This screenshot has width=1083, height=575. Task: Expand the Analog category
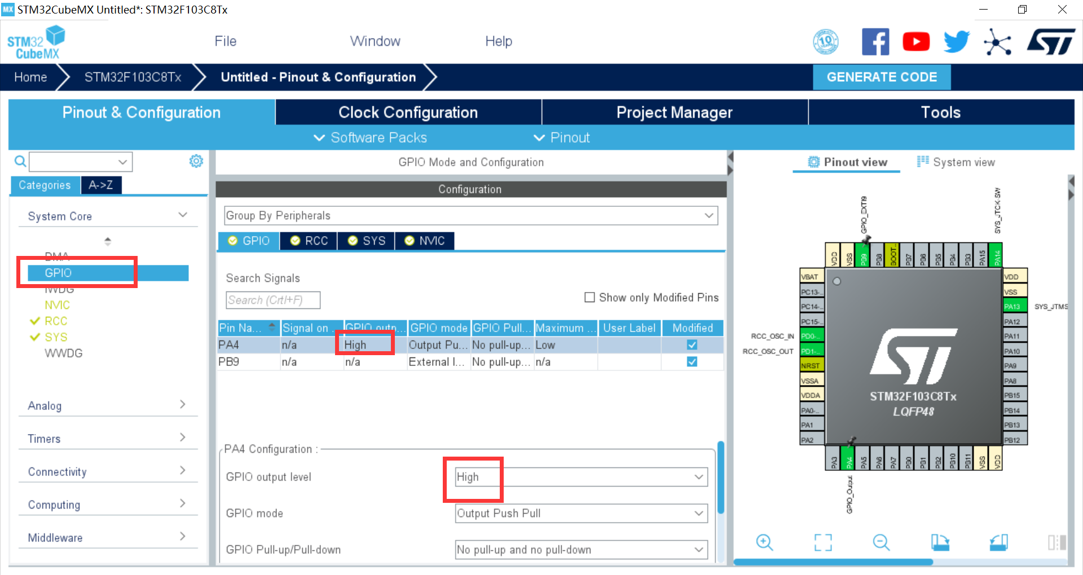[x=108, y=405]
